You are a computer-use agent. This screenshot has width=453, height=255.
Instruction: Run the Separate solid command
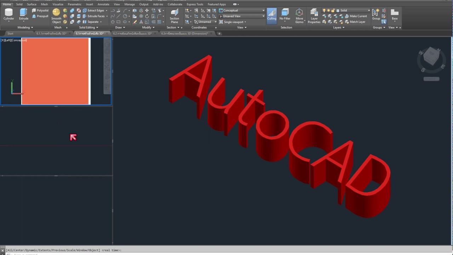coord(91,22)
